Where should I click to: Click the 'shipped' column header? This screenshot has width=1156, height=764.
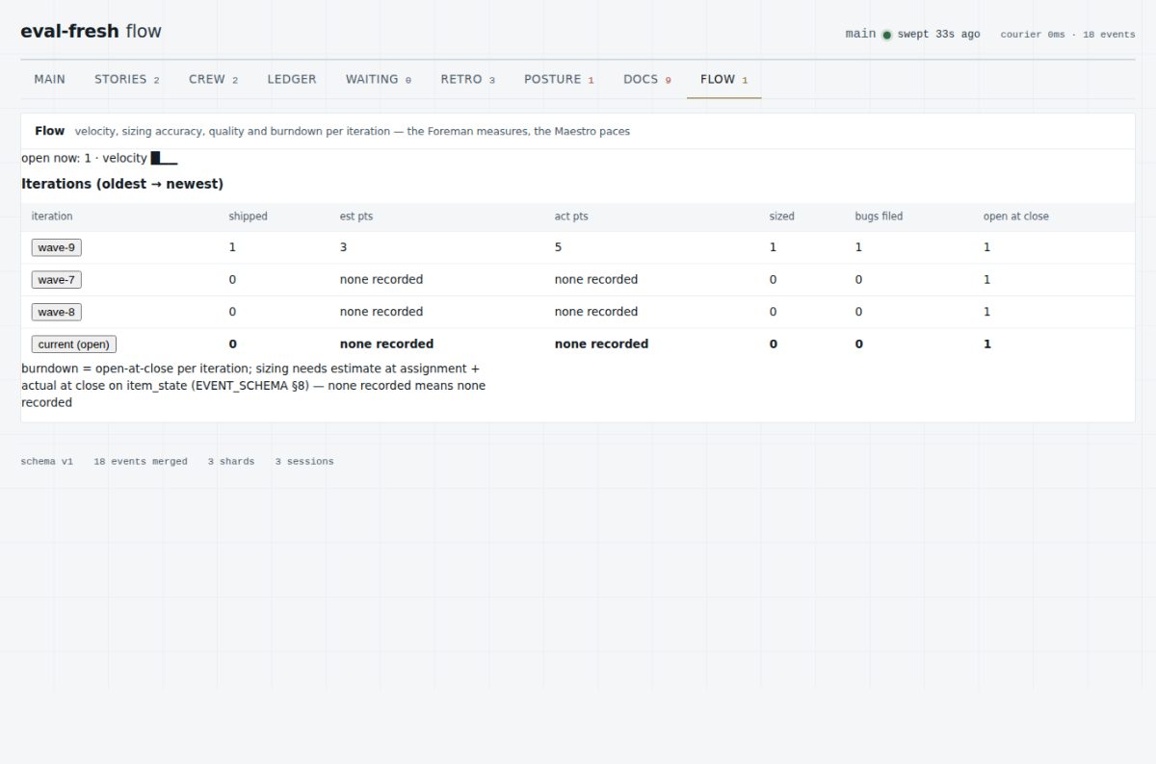point(249,216)
